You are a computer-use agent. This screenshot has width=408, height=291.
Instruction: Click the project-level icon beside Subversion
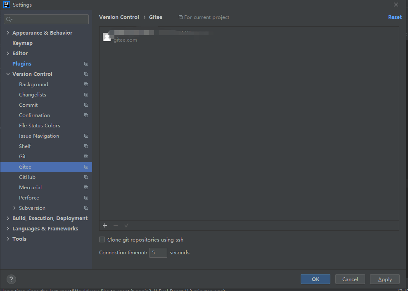[x=86, y=208]
